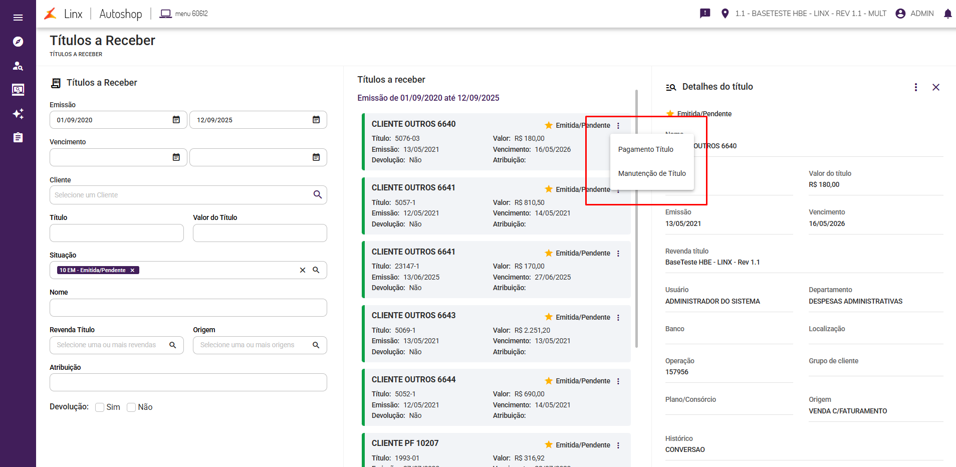Select Manutenção de Título menu option
The width and height of the screenshot is (956, 467).
(x=651, y=173)
